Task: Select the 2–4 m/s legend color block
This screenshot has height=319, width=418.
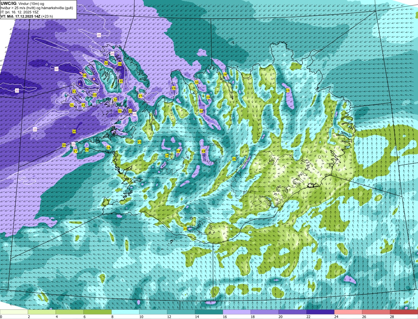Action: coord(42,312)
